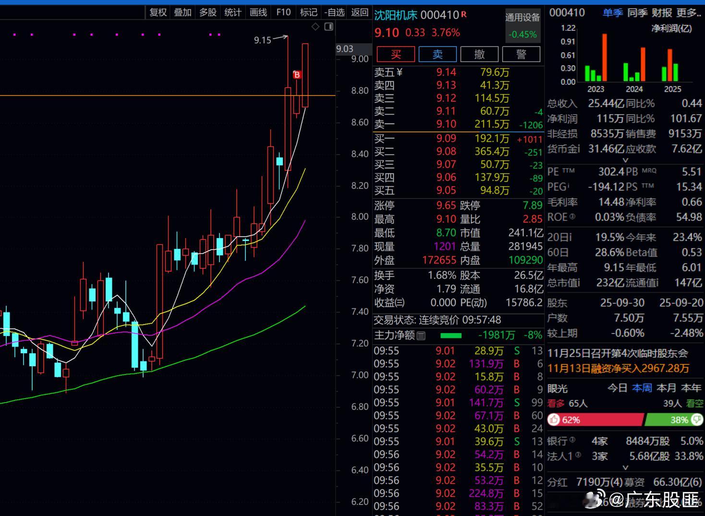The width and height of the screenshot is (705, 516).
Task: Open the 统计 statistics tool
Action: click(x=233, y=12)
